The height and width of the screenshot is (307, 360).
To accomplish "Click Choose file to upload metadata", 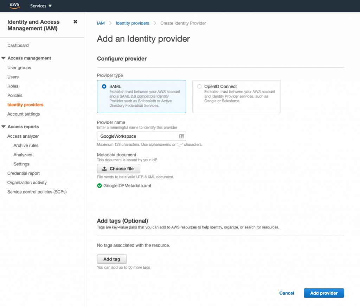I will 118,168.
